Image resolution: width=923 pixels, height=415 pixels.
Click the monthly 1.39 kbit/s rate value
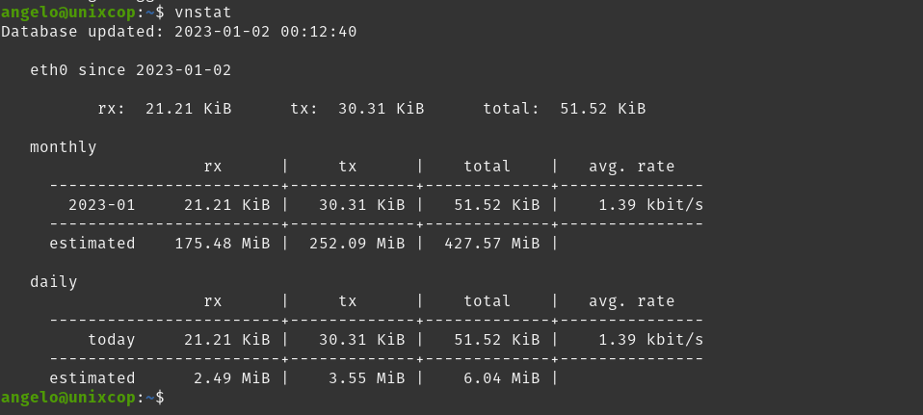[x=651, y=205]
